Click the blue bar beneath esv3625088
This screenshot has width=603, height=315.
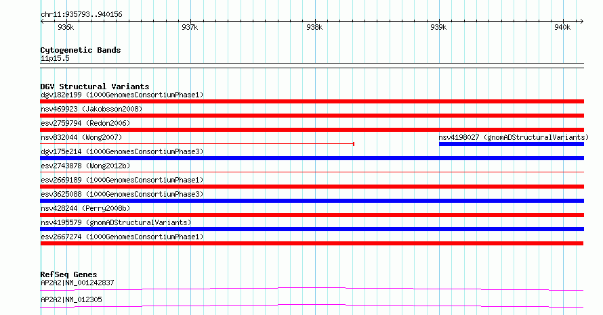coord(312,201)
